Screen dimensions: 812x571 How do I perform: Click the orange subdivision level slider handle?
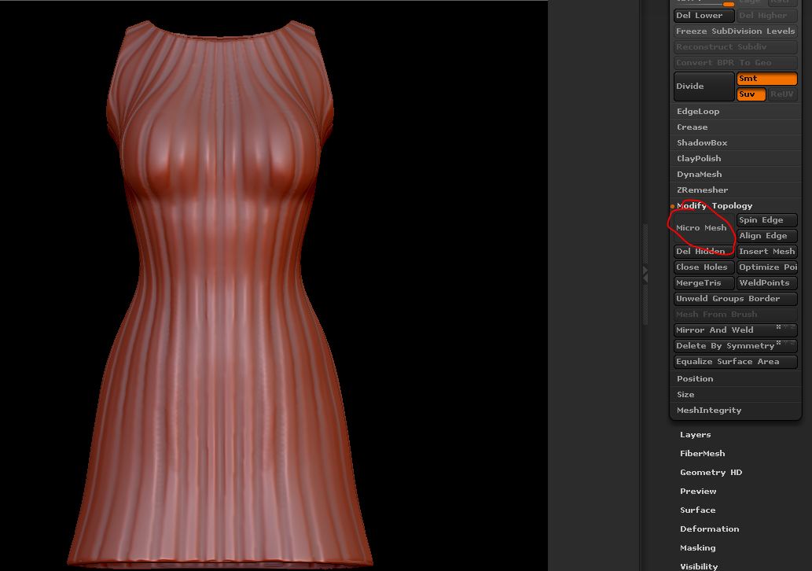click(x=729, y=4)
